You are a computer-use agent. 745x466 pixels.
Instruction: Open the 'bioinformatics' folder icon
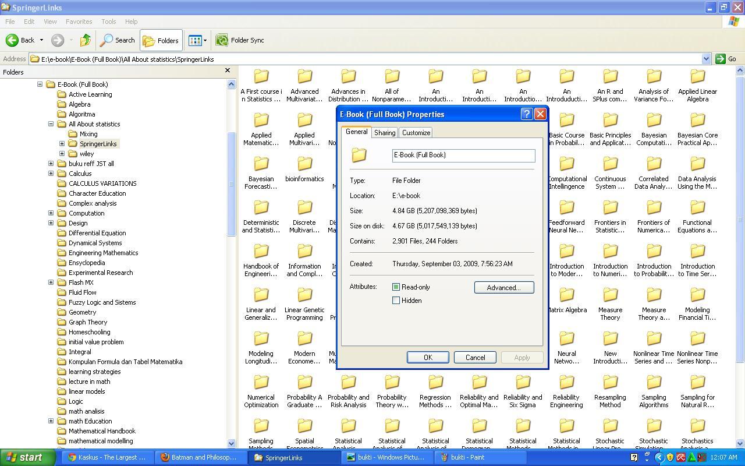coord(304,164)
